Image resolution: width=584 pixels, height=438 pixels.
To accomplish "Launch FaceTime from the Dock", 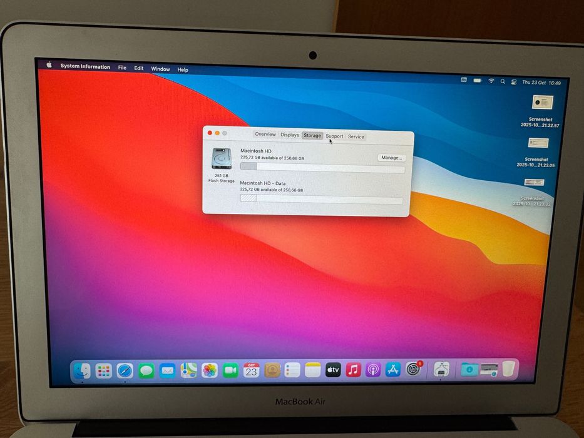I will pos(230,370).
